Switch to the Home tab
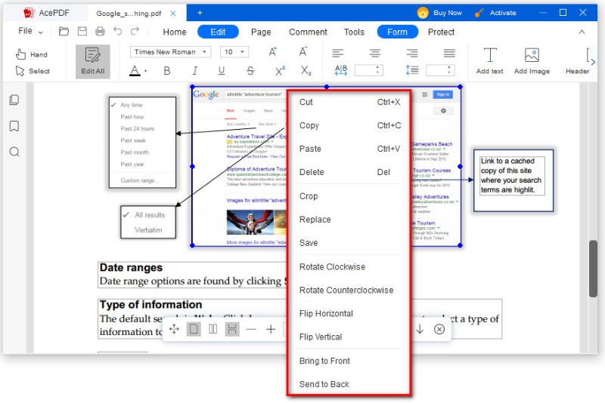Image resolution: width=605 pixels, height=403 pixels. [x=175, y=32]
